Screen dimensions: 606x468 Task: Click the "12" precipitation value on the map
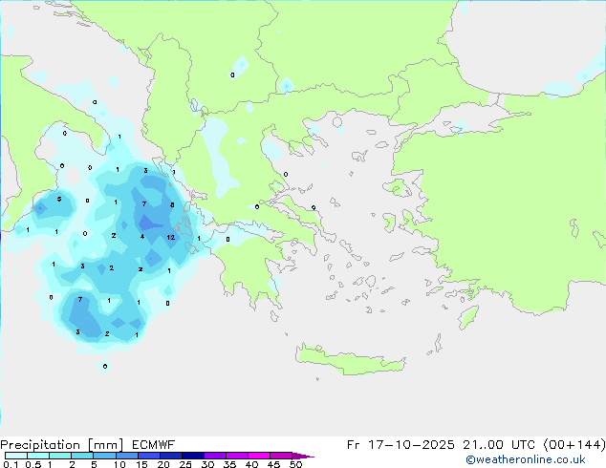coord(171,237)
